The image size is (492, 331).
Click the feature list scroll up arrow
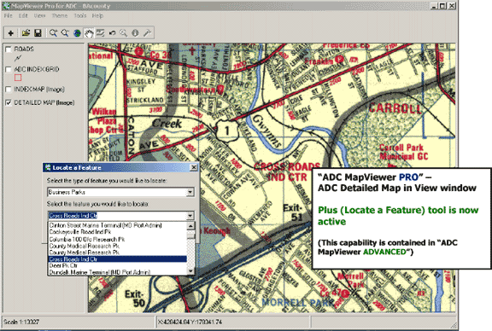190,226
